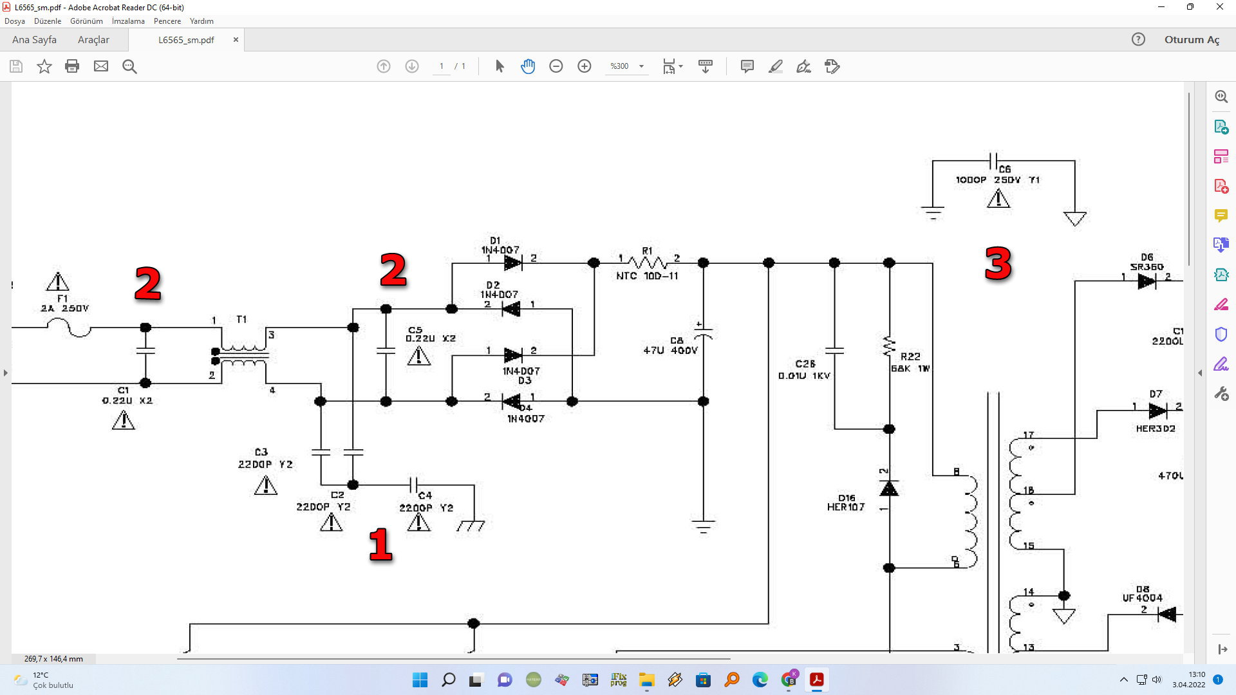Go to the next page arrow
Image resolution: width=1236 pixels, height=695 pixels.
tap(412, 66)
